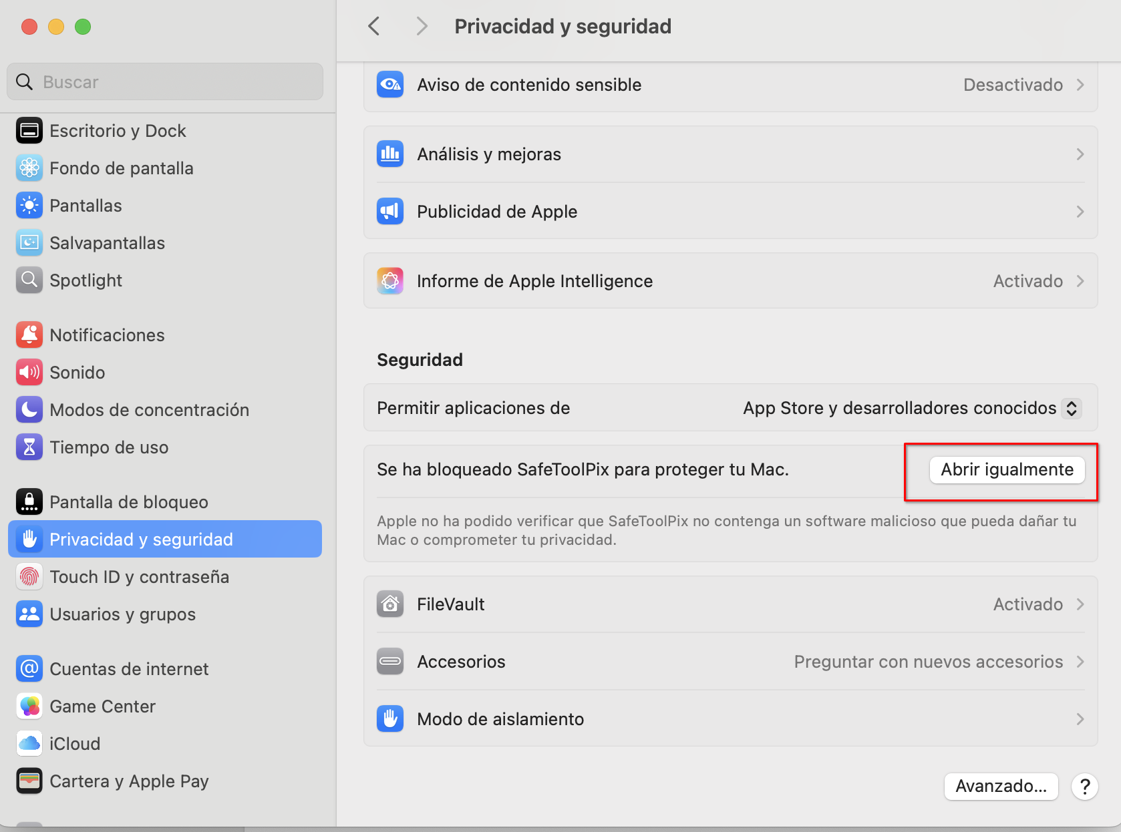Select Cartera y Apple Pay in the sidebar
This screenshot has height=832, width=1121.
(129, 781)
